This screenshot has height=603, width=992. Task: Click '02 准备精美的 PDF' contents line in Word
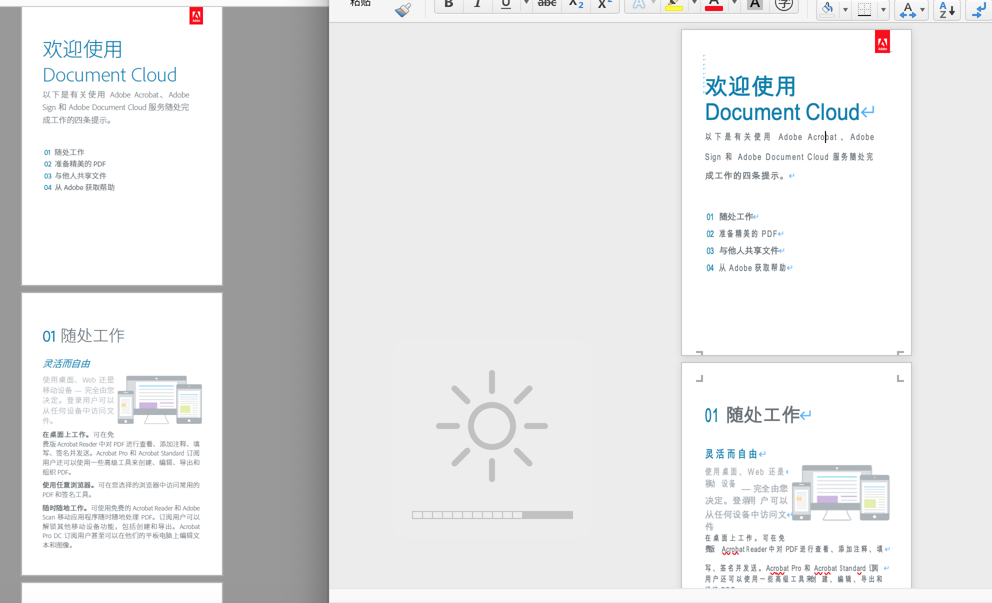click(x=741, y=233)
